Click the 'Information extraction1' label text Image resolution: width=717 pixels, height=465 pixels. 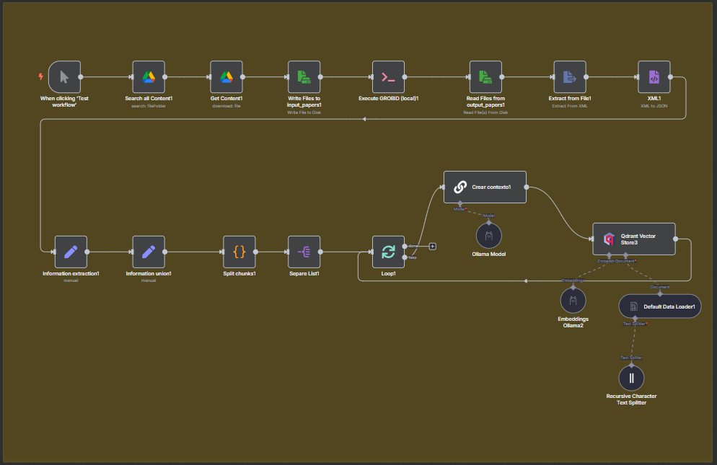coord(71,273)
